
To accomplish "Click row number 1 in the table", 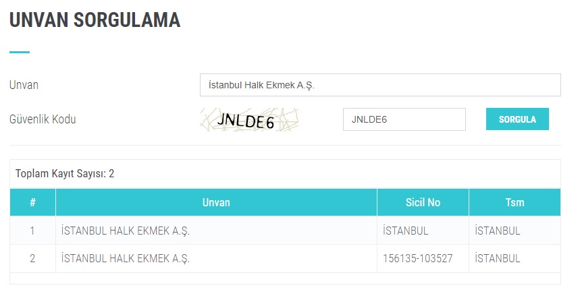I will [32, 231].
